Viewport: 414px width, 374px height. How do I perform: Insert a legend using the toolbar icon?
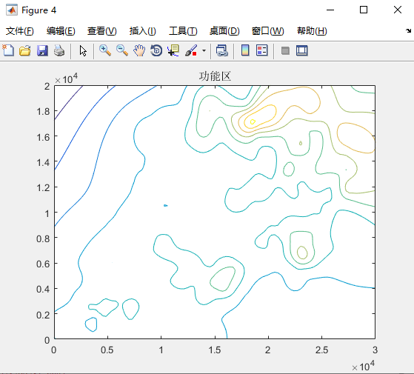click(262, 50)
